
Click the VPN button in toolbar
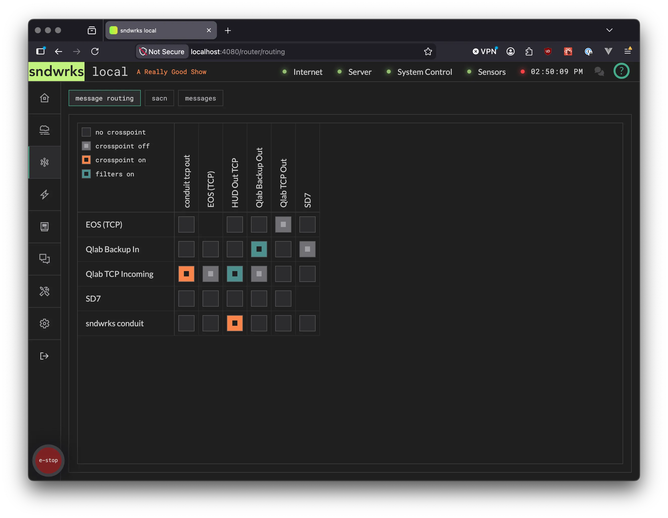point(485,51)
